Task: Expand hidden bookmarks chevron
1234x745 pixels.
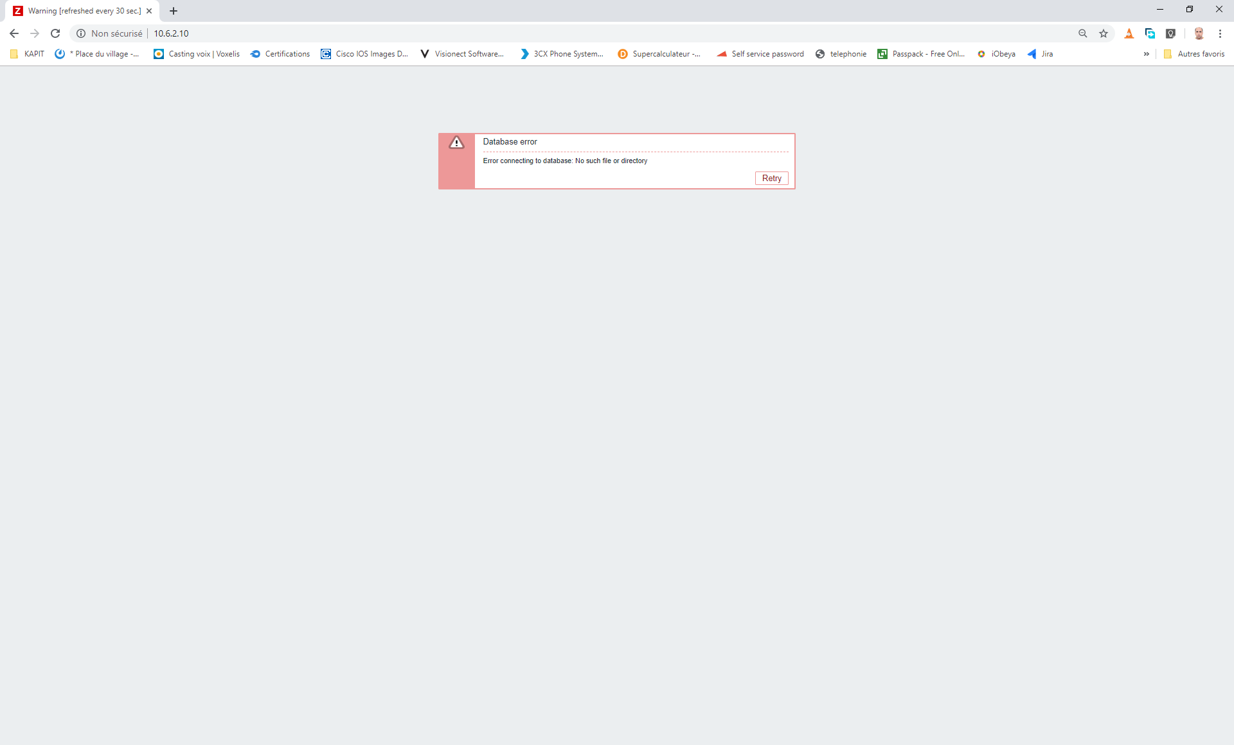Action: (x=1146, y=54)
